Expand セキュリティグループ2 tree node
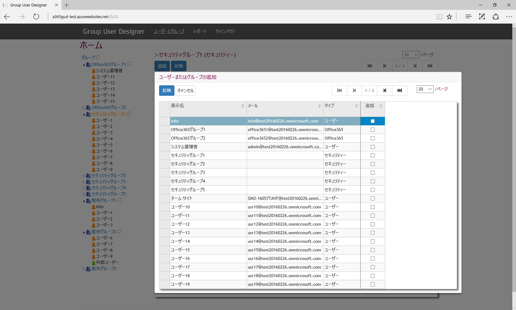Image resolution: width=516 pixels, height=310 pixels. point(84,176)
